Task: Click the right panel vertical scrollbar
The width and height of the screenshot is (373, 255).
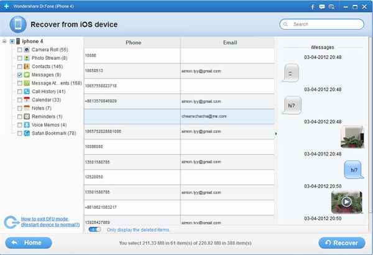Action: (371, 125)
